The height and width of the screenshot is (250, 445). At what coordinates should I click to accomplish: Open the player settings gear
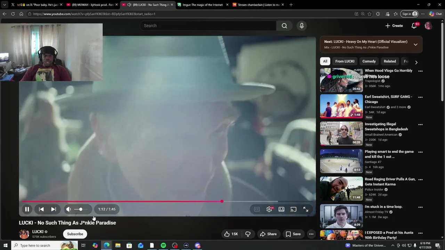click(269, 209)
